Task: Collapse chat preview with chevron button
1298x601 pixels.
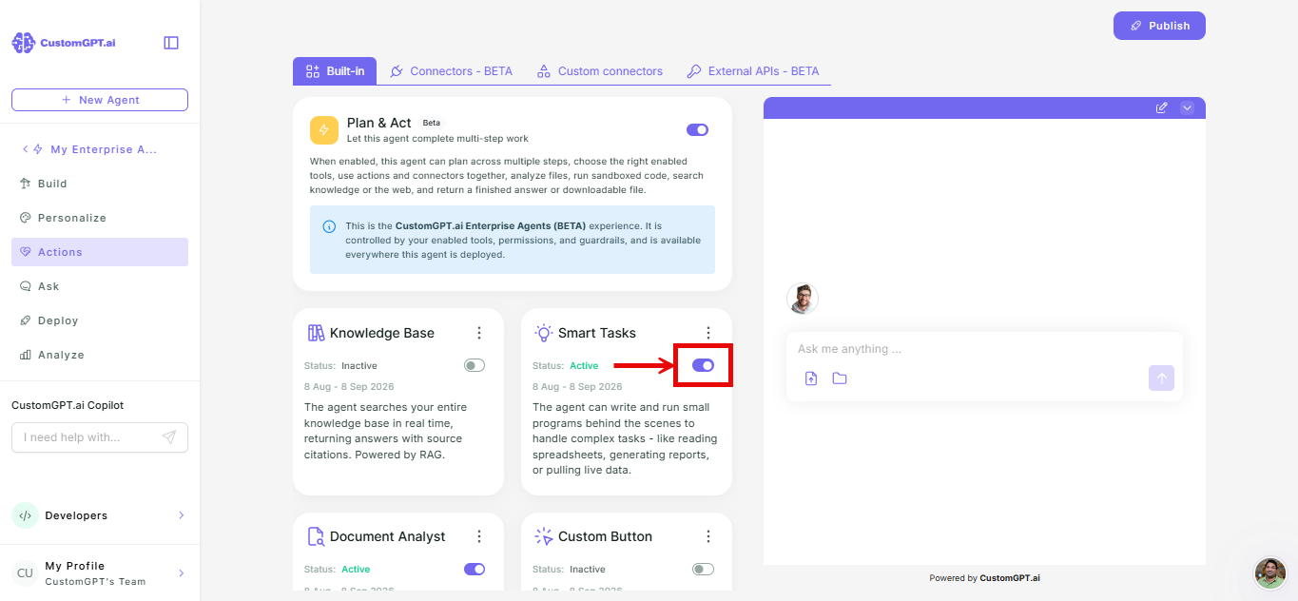Action: (x=1187, y=107)
